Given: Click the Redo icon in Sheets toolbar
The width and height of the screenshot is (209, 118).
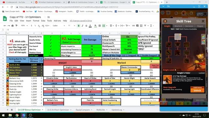Looking at the screenshot, I should [9, 26].
